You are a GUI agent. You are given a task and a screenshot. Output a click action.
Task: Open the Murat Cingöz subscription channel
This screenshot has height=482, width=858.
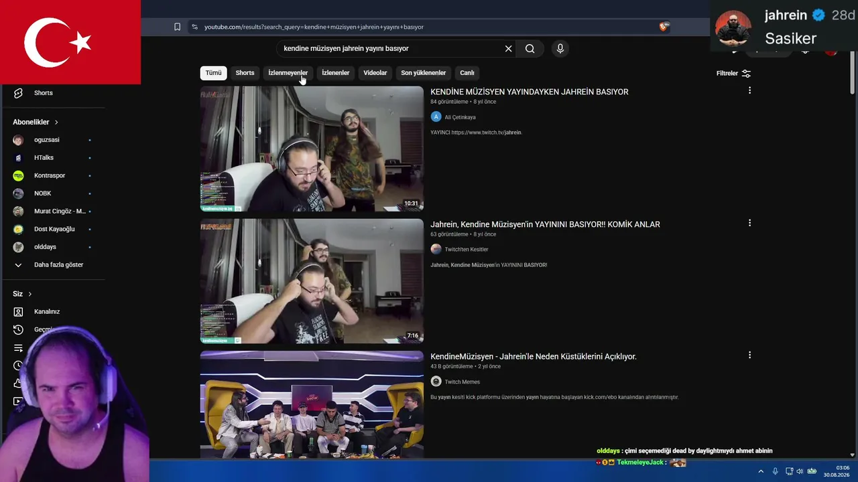(52, 212)
